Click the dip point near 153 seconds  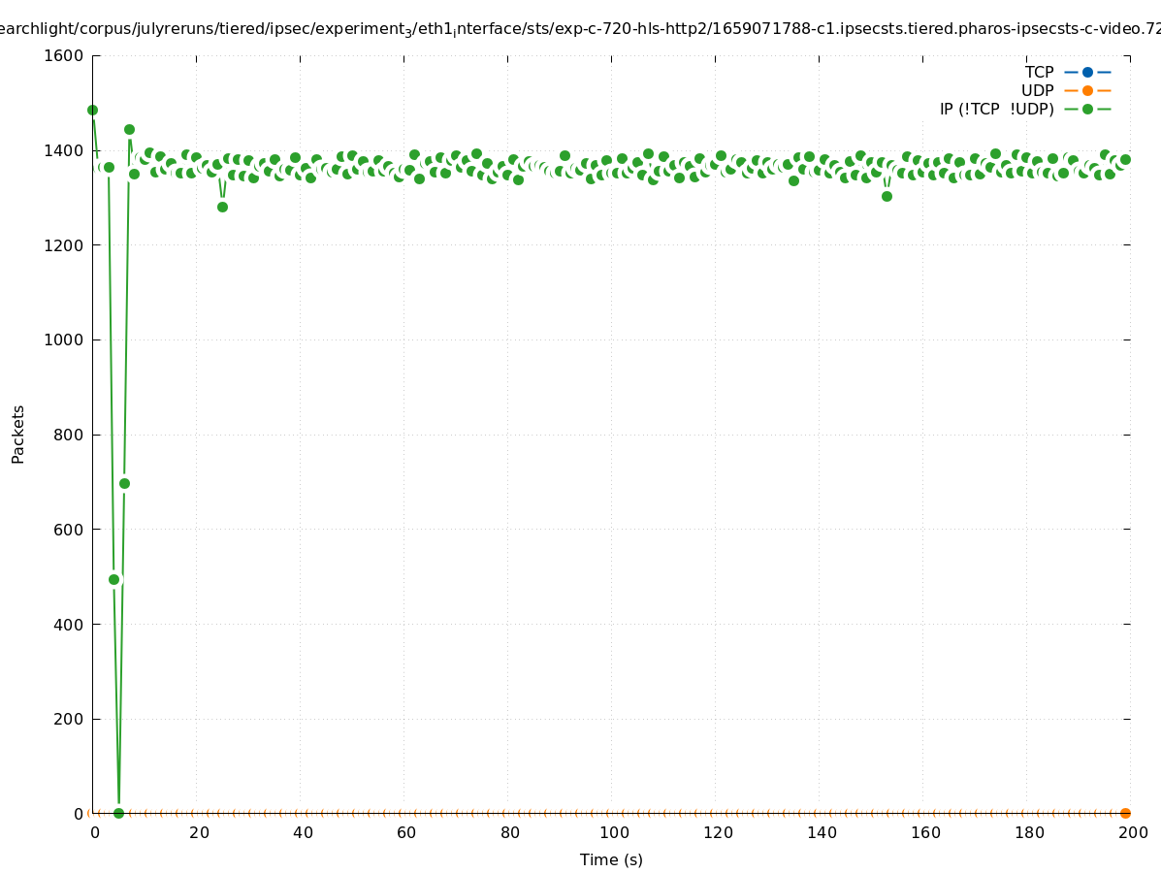click(x=887, y=196)
